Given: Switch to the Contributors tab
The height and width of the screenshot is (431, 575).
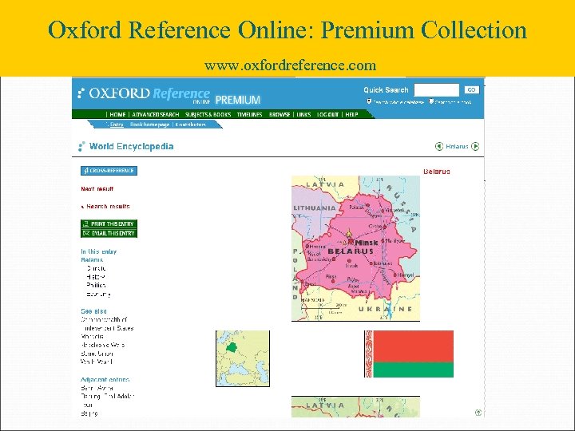Looking at the screenshot, I should (x=190, y=125).
